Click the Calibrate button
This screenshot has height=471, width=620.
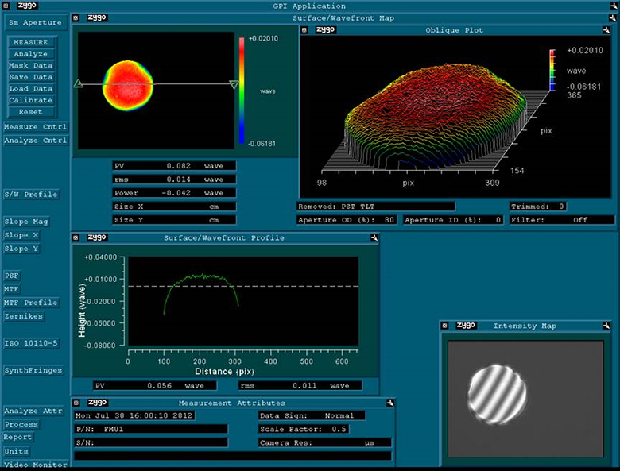(31, 100)
